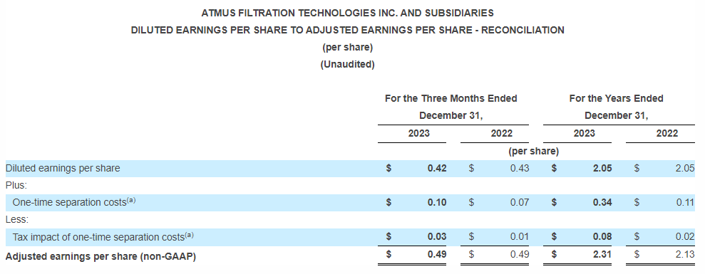The width and height of the screenshot is (705, 274).
Task: Click the 0.02 tax impact value
Action: point(685,237)
